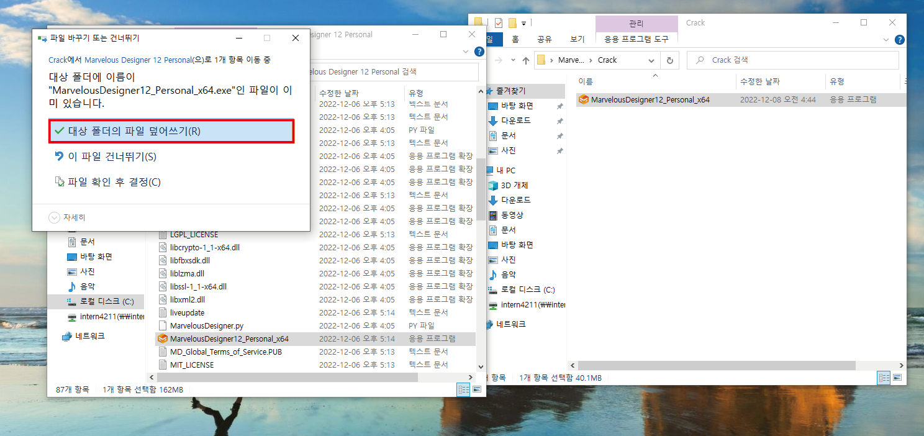
Task: Select 즐겨찾기 in Crack window sidebar
Action: point(510,91)
